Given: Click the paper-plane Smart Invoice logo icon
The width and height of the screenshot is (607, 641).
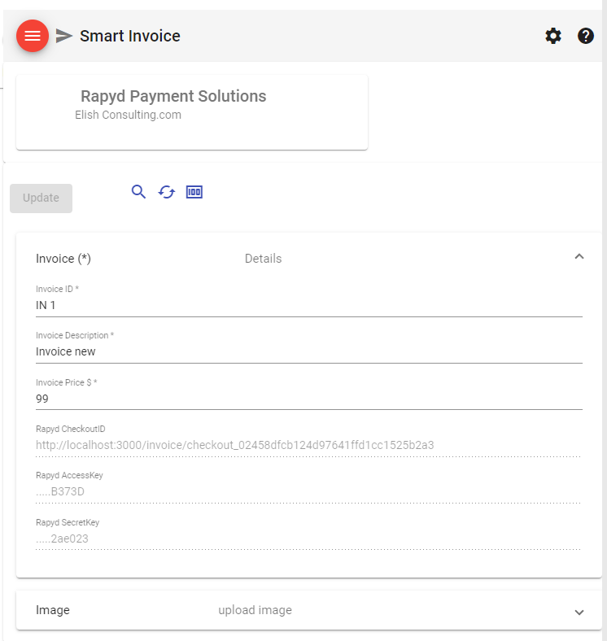Looking at the screenshot, I should 63,36.
